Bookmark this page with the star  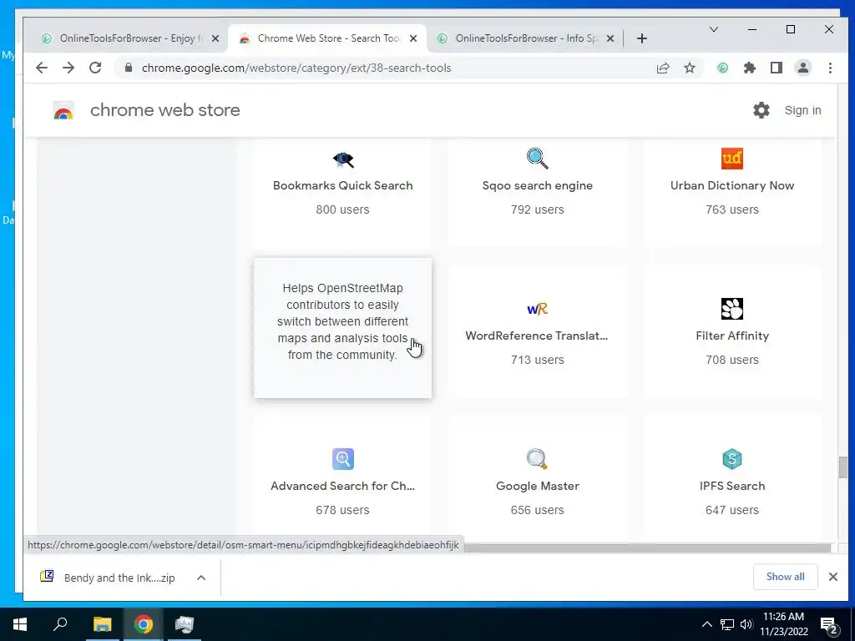(690, 68)
